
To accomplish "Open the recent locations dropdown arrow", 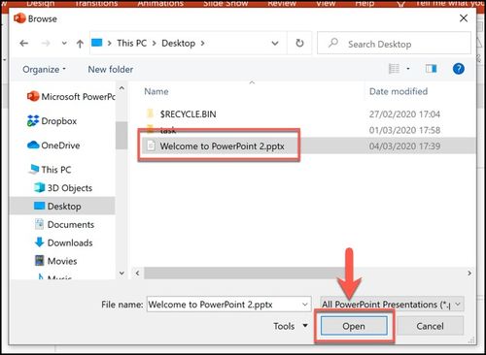I will coord(64,43).
